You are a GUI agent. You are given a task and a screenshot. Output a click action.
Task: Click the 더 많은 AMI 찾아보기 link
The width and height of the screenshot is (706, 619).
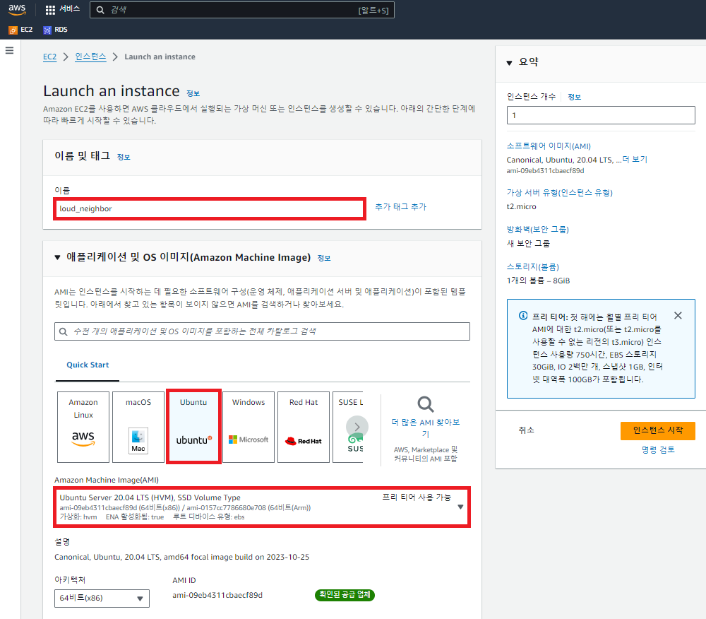[x=426, y=428]
